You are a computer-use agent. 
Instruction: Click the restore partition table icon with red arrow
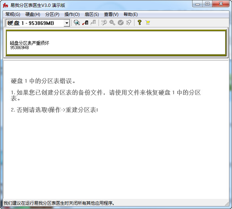click(85, 23)
